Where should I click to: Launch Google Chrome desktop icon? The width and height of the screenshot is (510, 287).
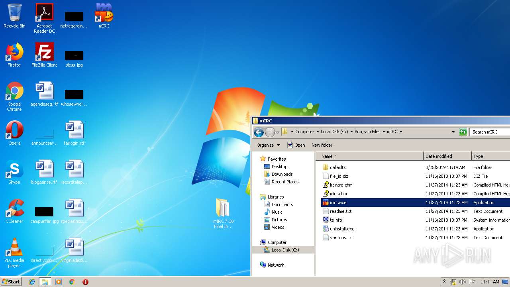coord(14,96)
